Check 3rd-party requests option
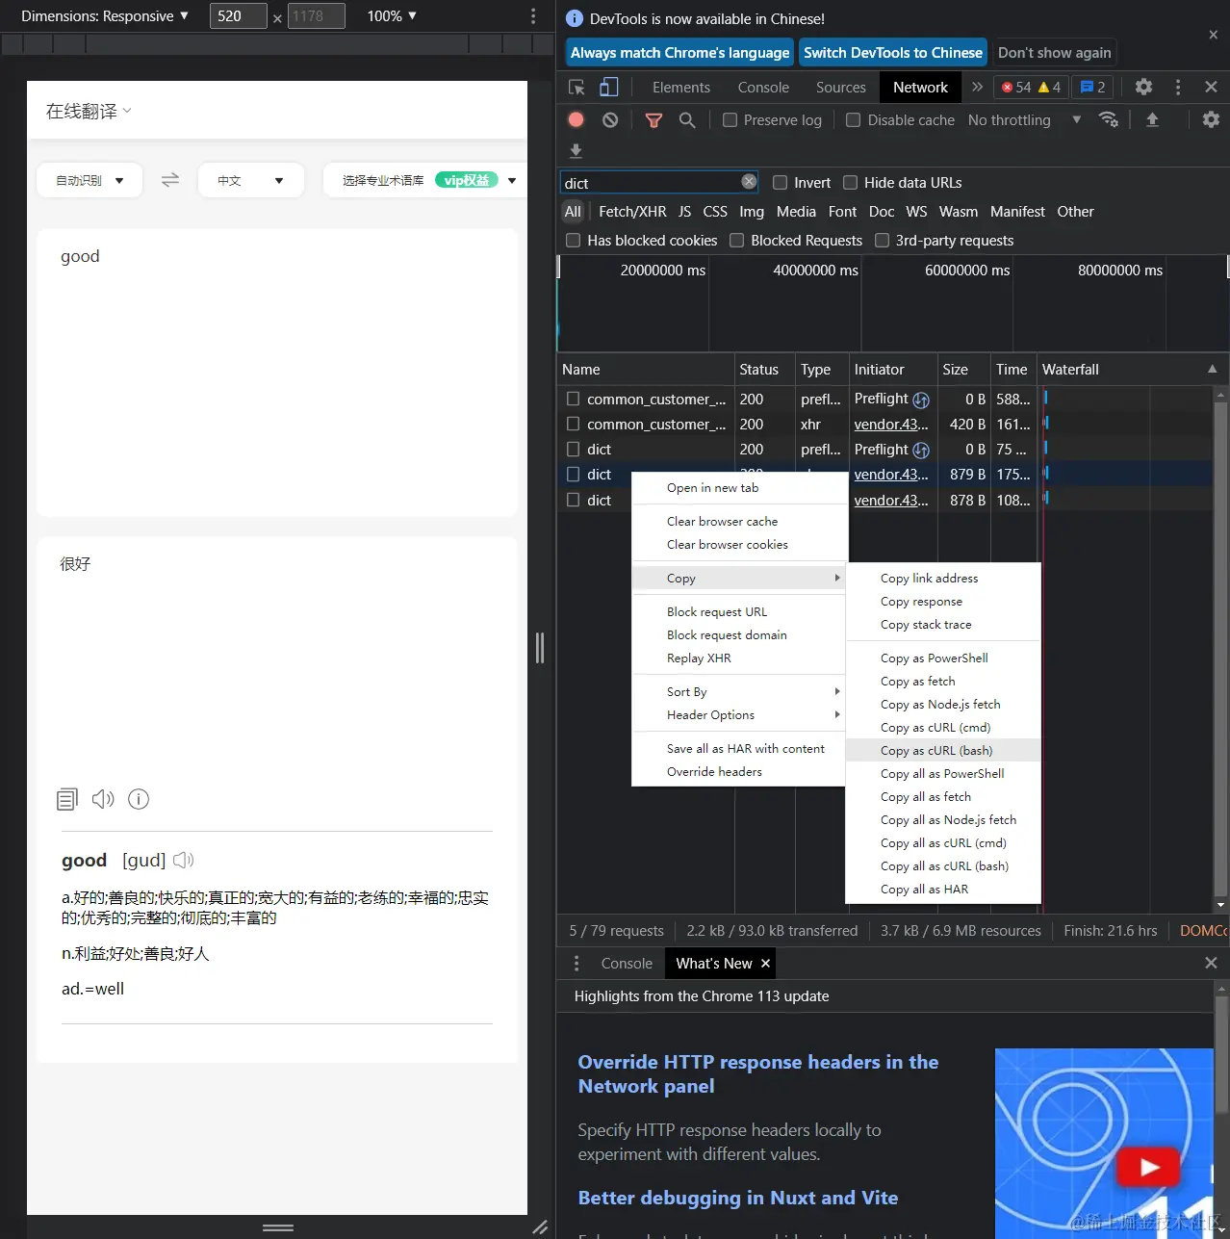The width and height of the screenshot is (1230, 1239). point(882,241)
